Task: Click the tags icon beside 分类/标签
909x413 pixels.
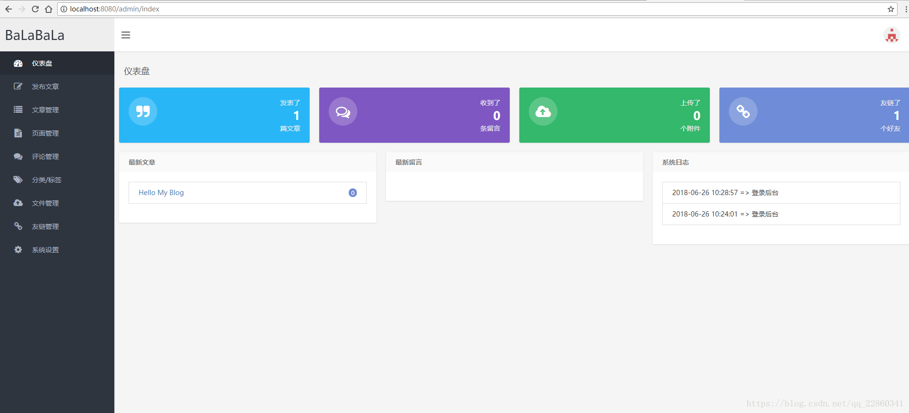Action: (x=18, y=179)
